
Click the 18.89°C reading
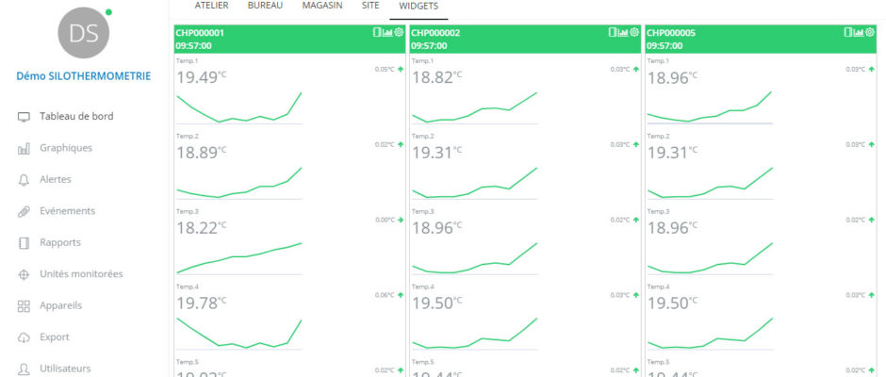pyautogui.click(x=201, y=153)
